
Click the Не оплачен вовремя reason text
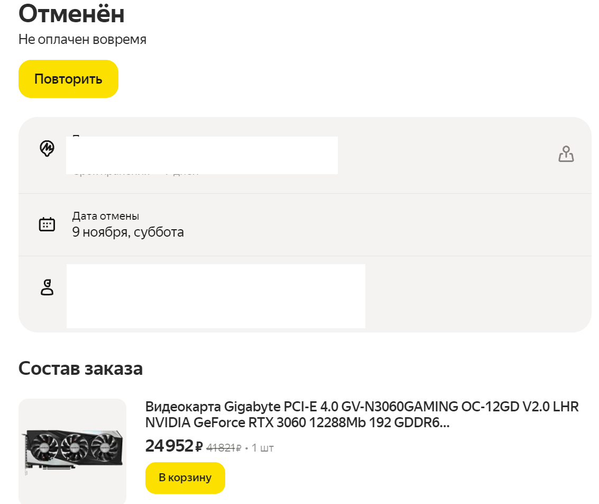tap(82, 39)
